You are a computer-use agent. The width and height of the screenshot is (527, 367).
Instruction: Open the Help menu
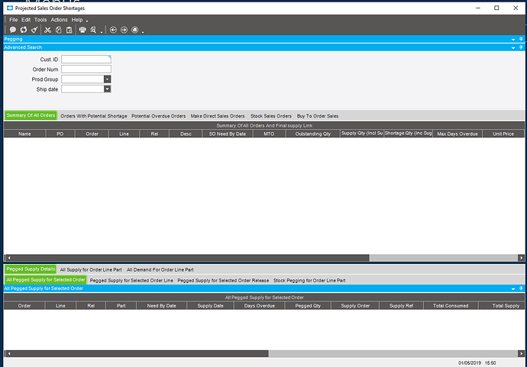pos(77,20)
